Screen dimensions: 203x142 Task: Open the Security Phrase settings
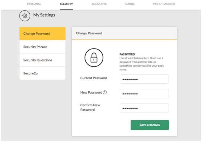point(42,47)
